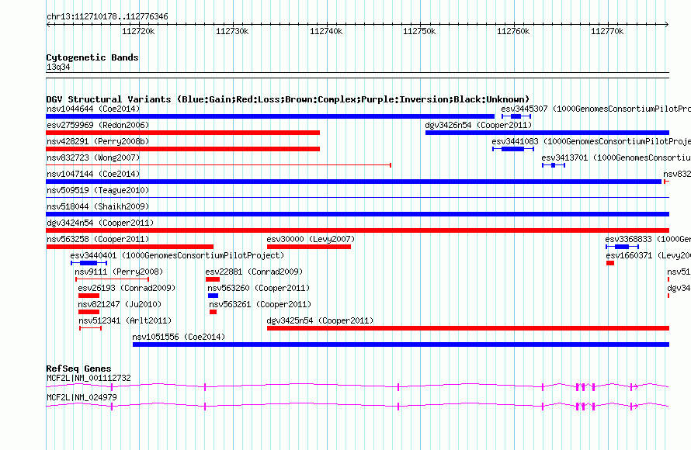This screenshot has height=450, width=691.
Task: Select the nsv1047144 (Coe2014) label
Action: tap(93, 174)
